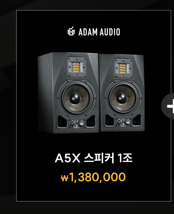
Task: Click the right speaker's gold ribbon tweeter
Action: 123,69
